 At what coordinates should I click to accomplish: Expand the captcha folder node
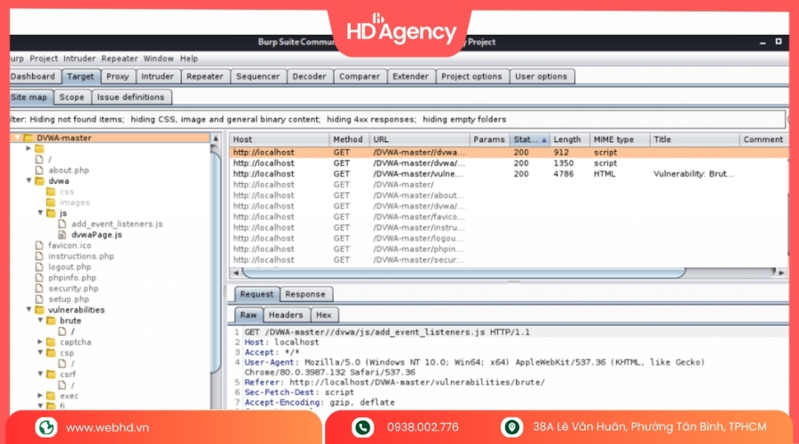tap(40, 342)
